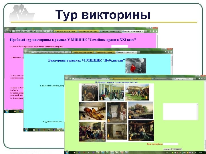Open Tools gear in the green browser window

click(205, 79)
